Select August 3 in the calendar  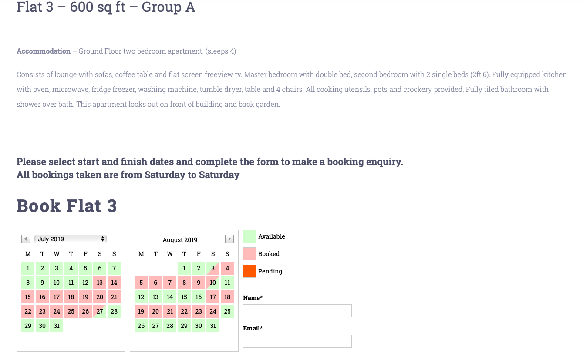pos(213,268)
